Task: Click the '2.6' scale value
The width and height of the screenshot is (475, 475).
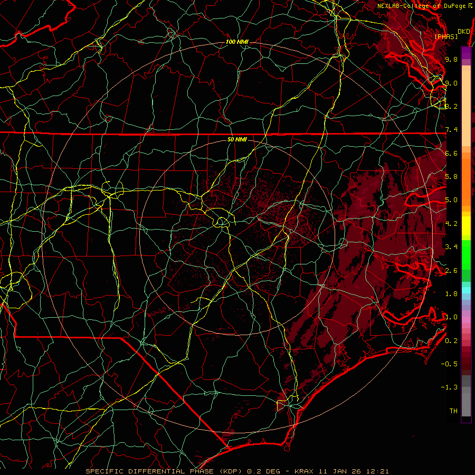Action: tap(451, 271)
